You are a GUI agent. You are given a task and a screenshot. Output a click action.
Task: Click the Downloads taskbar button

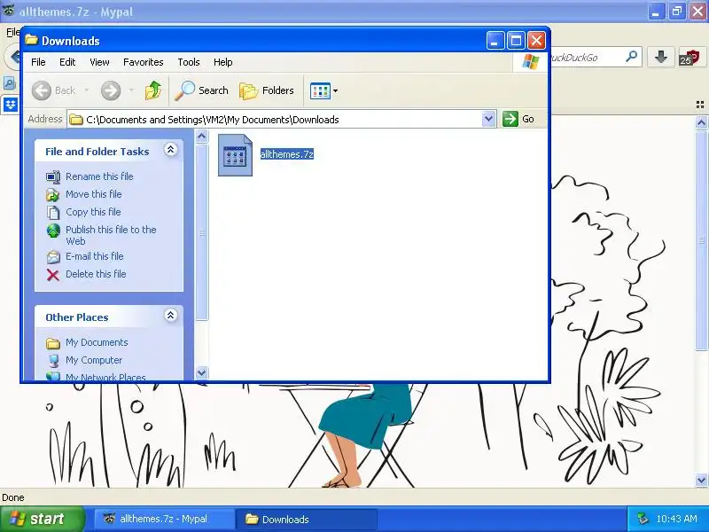tap(306, 519)
